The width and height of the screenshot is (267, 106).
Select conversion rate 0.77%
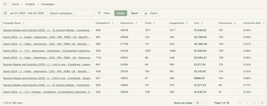[247, 85]
